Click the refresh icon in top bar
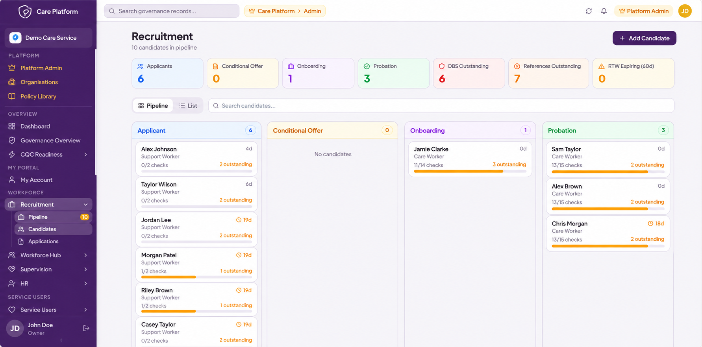This screenshot has width=702, height=347. click(589, 11)
